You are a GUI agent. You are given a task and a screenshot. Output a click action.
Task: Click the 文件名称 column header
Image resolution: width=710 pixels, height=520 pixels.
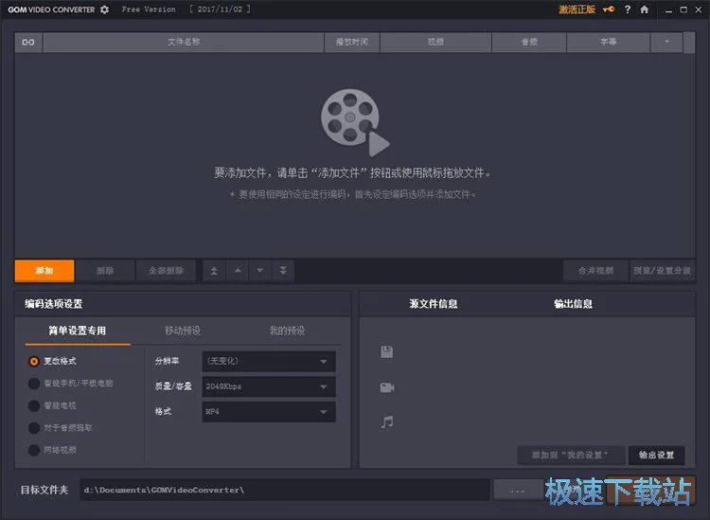tap(184, 42)
